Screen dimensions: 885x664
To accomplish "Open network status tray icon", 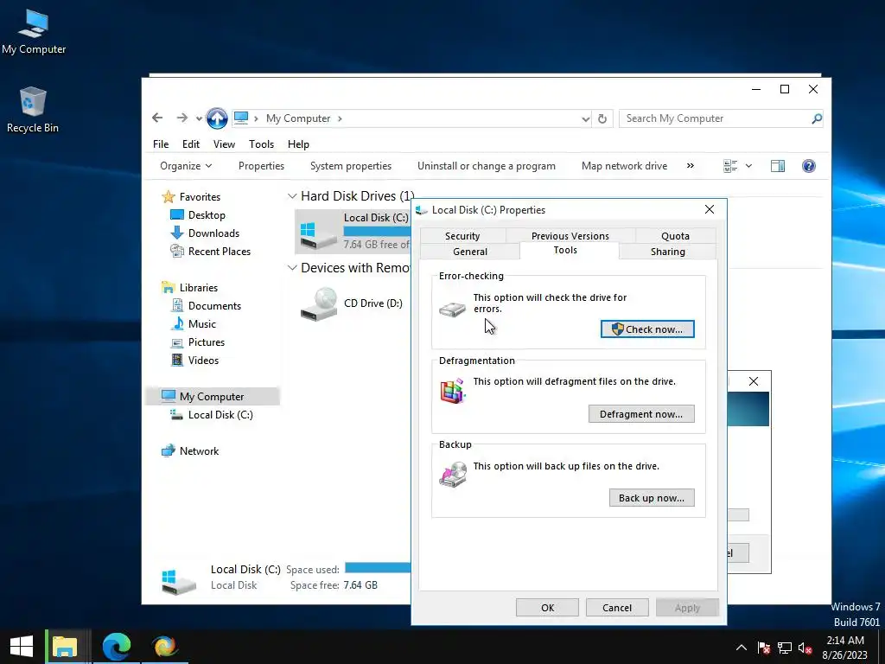I will [x=785, y=648].
